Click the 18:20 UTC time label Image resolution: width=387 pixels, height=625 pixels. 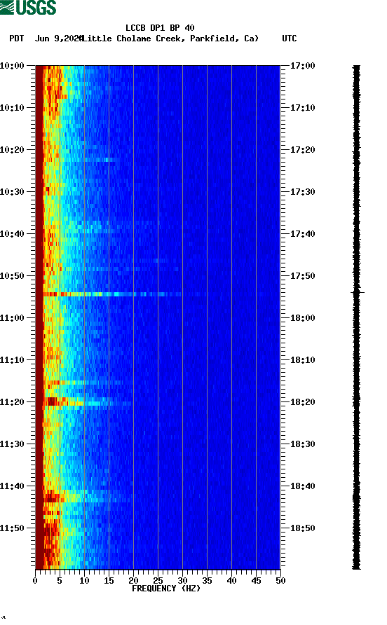(x=302, y=402)
